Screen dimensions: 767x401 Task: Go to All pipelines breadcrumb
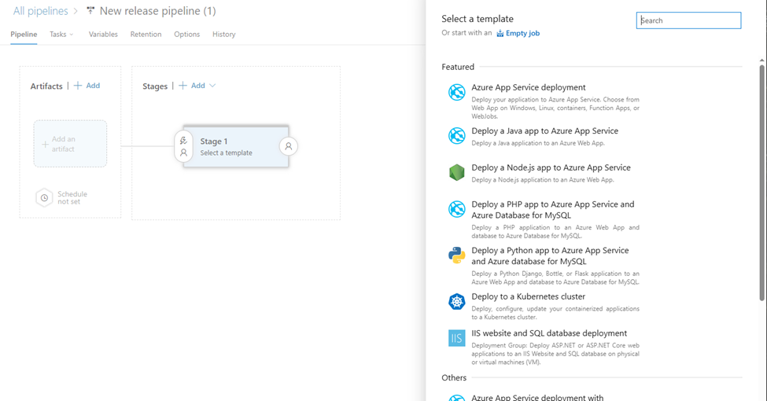pyautogui.click(x=40, y=11)
